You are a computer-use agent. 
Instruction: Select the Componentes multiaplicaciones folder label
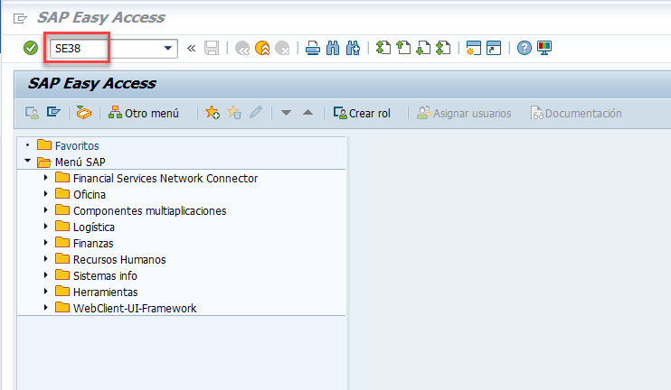tap(150, 210)
